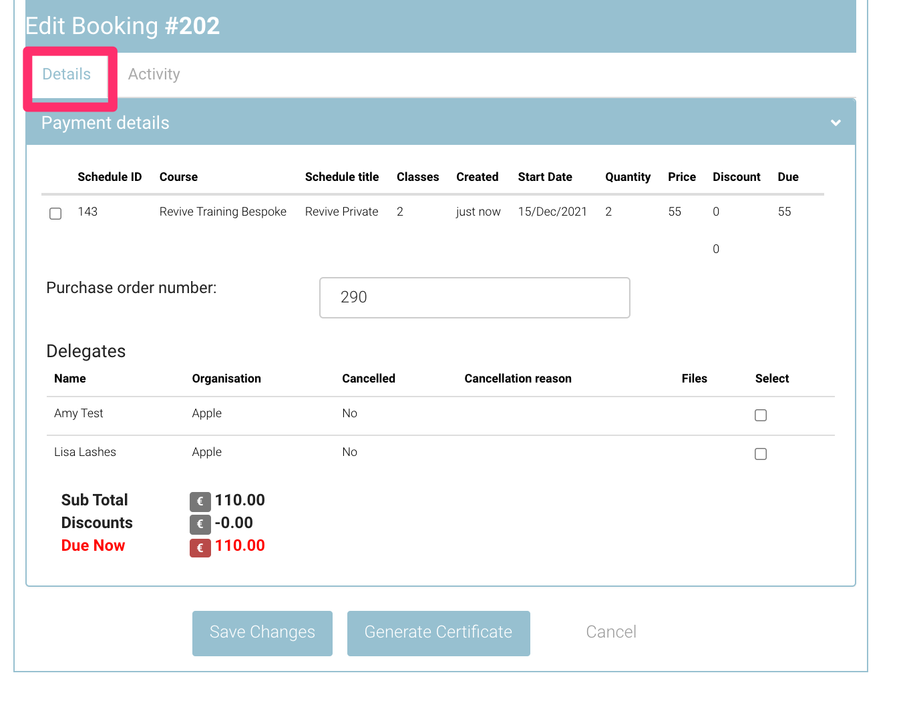Click the Purchase order number field
Image resolution: width=907 pixels, height=713 pixels.
[x=474, y=298]
